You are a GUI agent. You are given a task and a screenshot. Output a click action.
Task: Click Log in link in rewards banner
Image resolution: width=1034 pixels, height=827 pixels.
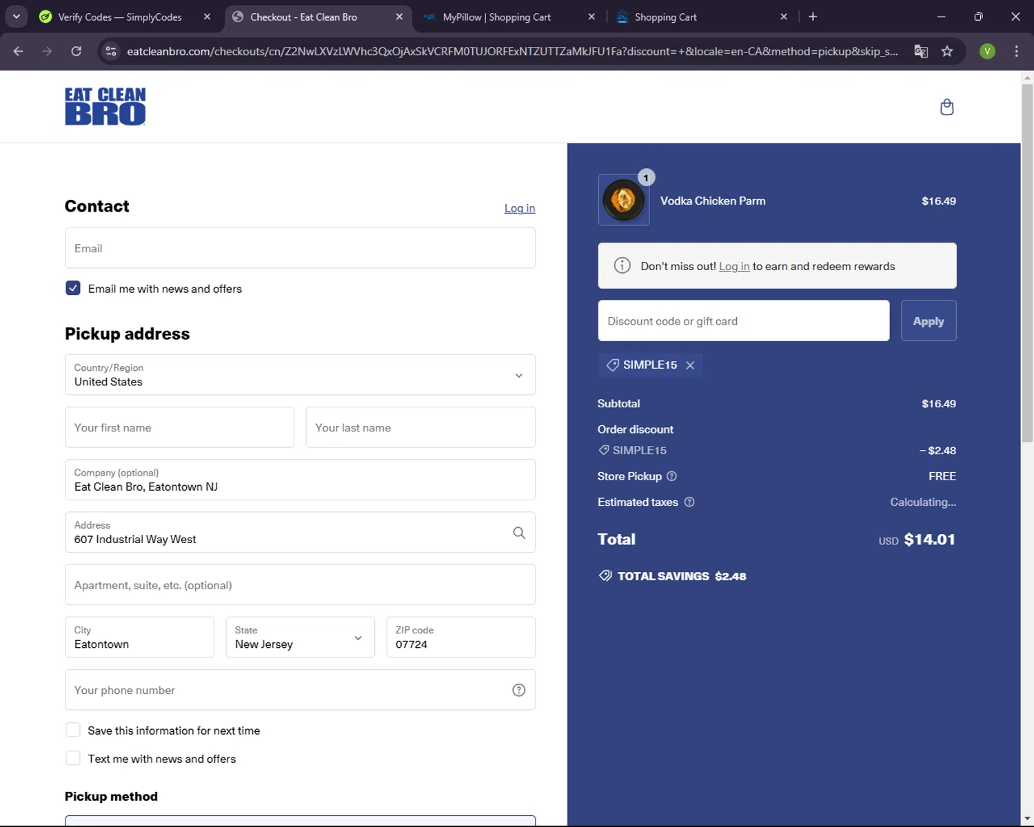(x=734, y=266)
